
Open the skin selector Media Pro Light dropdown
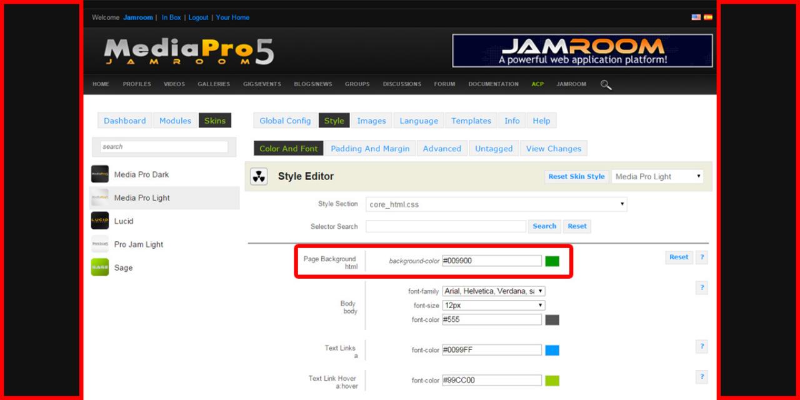point(657,177)
